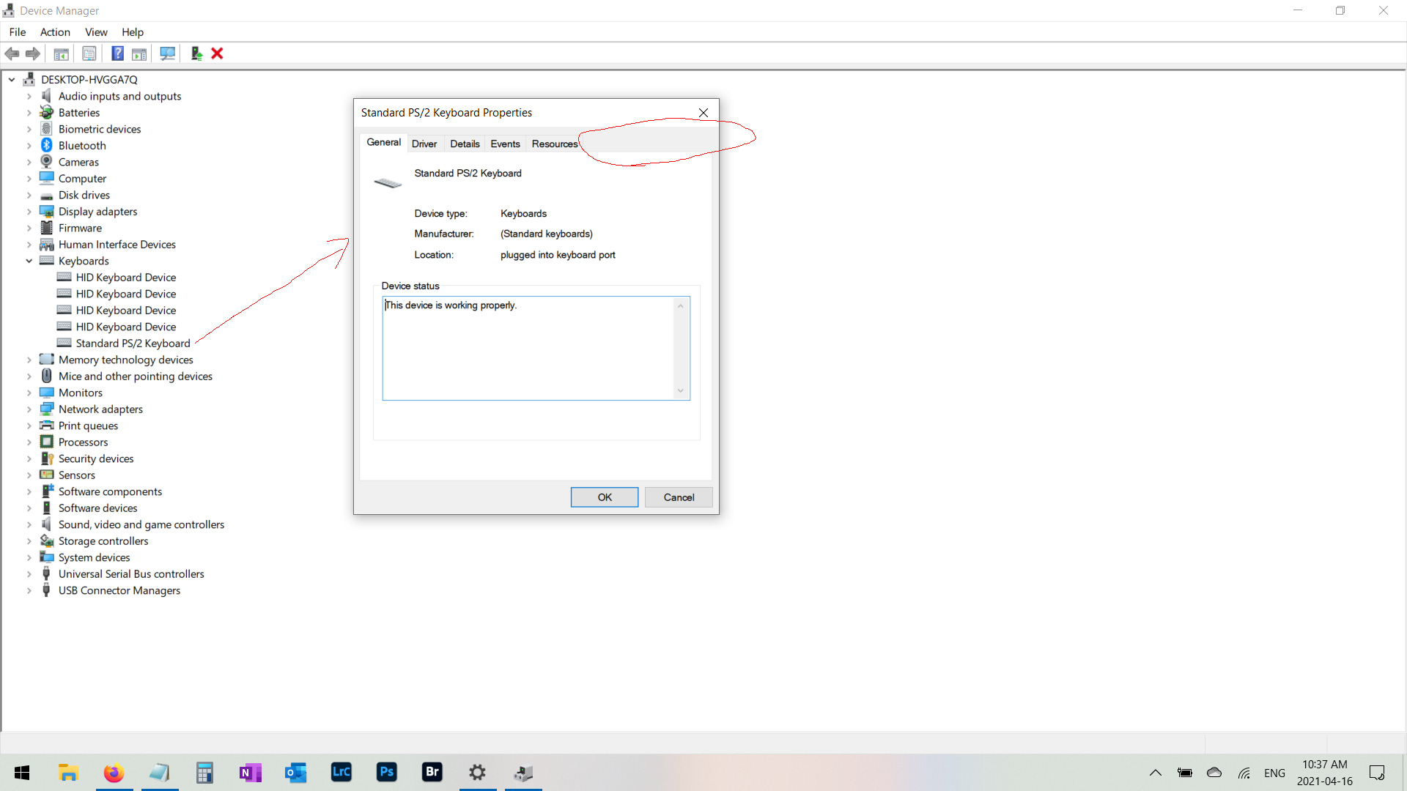Image resolution: width=1407 pixels, height=791 pixels.
Task: Click Scan for hardware changes toolbar icon
Action: [x=167, y=53]
